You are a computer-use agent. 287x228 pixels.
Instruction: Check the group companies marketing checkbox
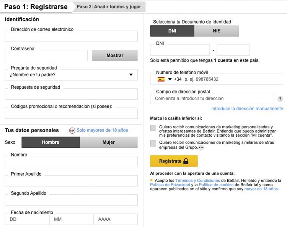click(x=153, y=144)
